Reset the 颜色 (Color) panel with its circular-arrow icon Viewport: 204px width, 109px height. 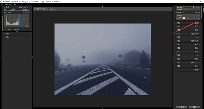tap(179, 30)
